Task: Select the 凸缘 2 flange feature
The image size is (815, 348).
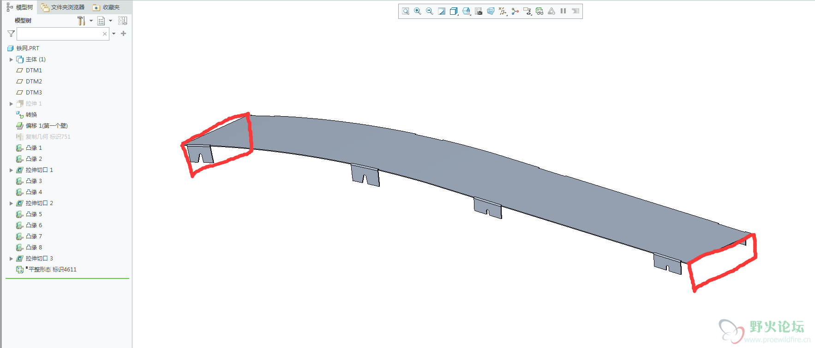Action: click(x=29, y=159)
